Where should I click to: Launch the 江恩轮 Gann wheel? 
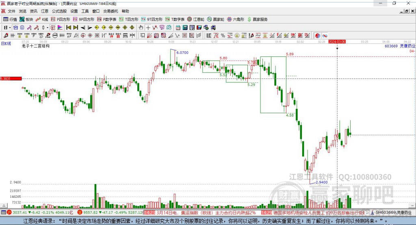pos(196,19)
